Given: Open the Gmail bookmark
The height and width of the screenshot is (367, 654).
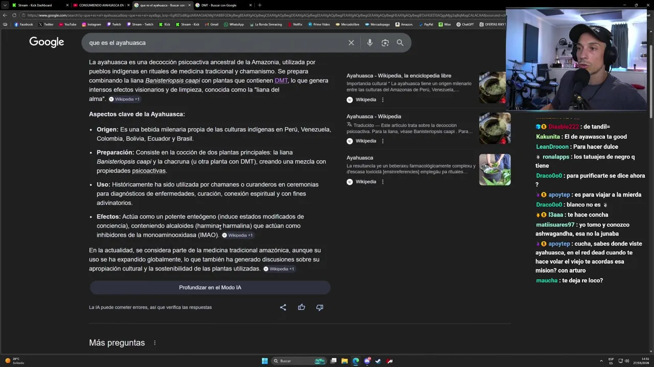Looking at the screenshot, I should (x=212, y=24).
